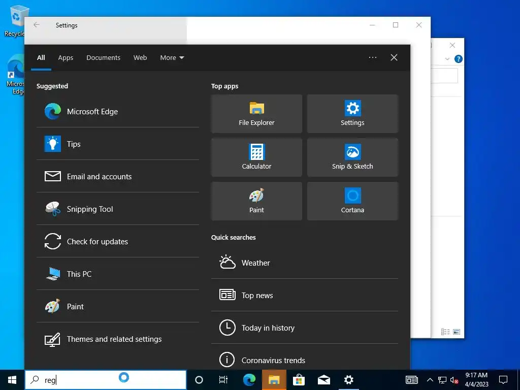Go back in the Settings window
520x390 pixels.
point(37,25)
